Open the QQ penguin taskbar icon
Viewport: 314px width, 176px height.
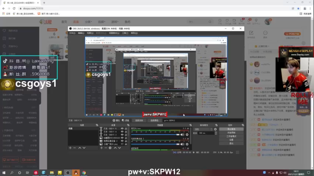coord(76,172)
